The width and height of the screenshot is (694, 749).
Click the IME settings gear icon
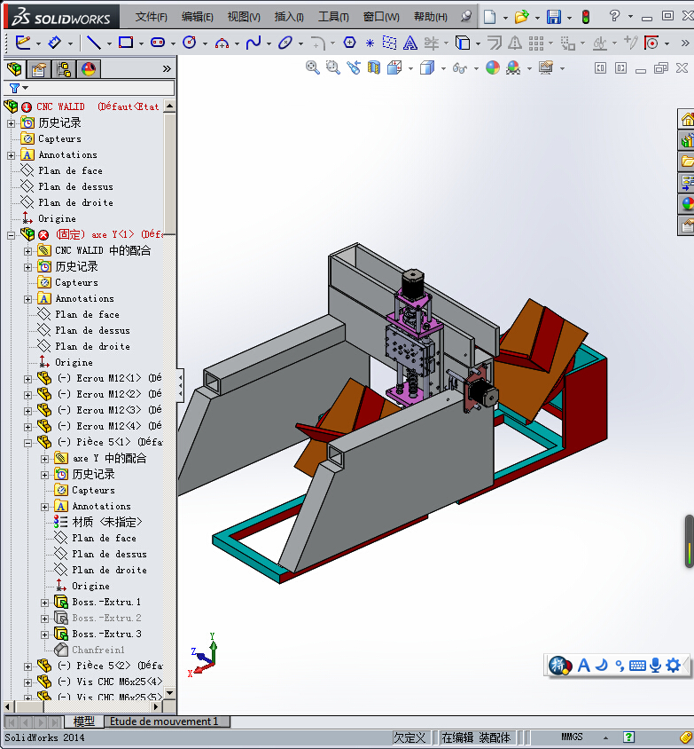673,665
